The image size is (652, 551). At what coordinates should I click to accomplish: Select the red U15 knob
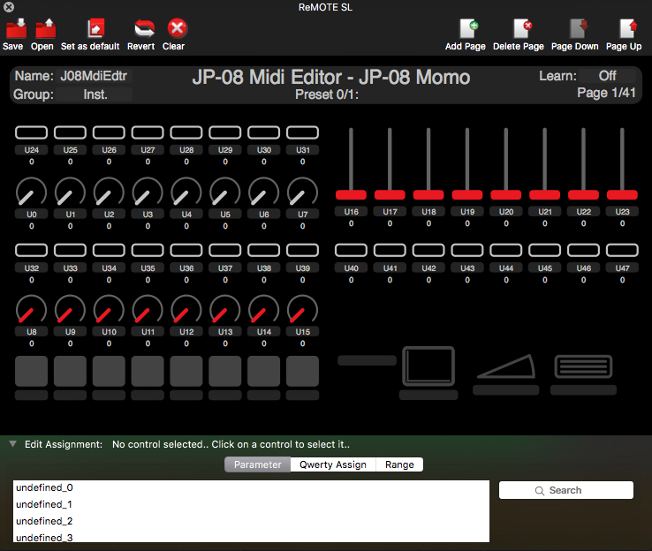[303, 310]
